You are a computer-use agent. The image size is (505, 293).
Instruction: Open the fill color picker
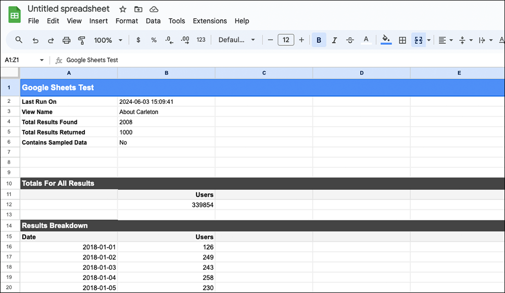click(386, 40)
